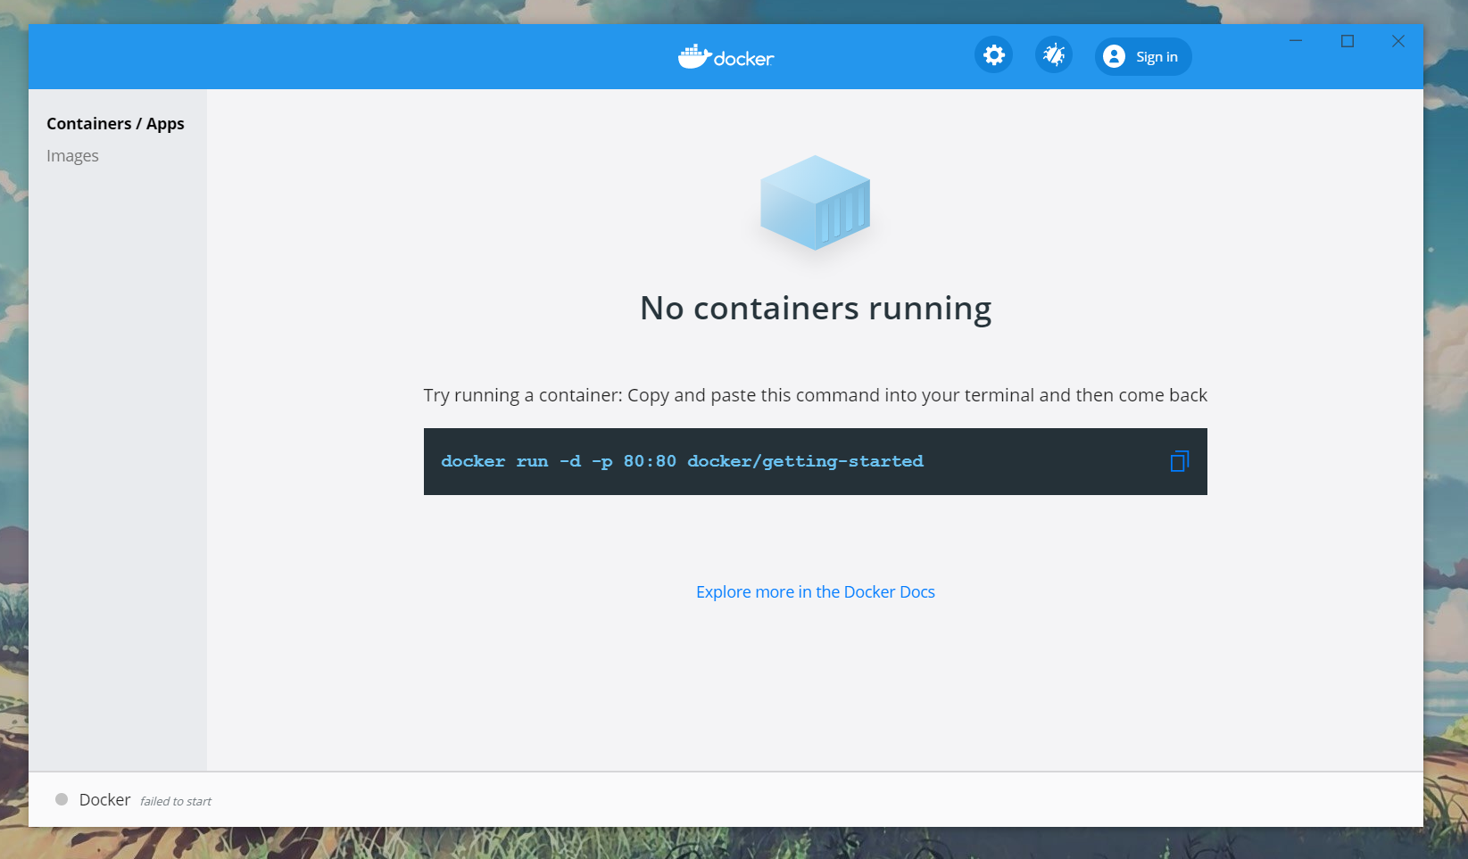1468x859 pixels.
Task: Minimize the Docker Desktop window
Action: pyautogui.click(x=1296, y=41)
